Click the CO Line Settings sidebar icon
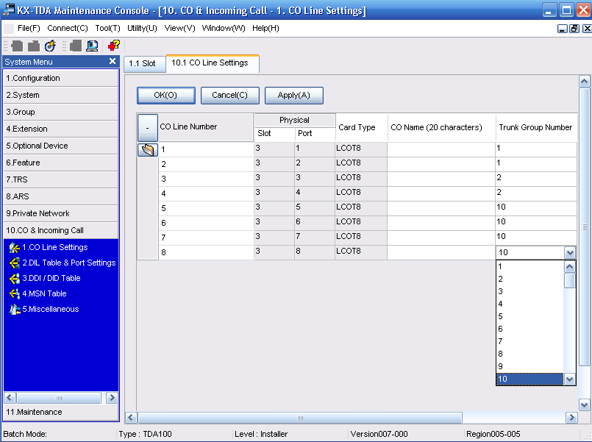 coord(15,248)
